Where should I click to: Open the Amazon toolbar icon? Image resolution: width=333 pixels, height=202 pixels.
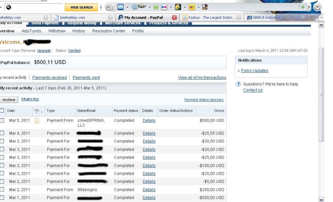[x=205, y=7]
